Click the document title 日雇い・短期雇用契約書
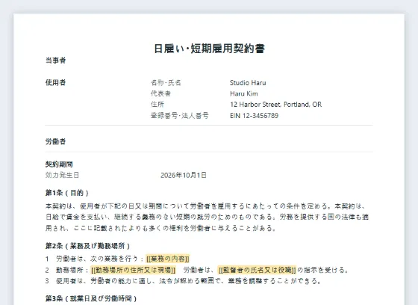Screen dimensions: 418x305 pyautogui.click(x=209, y=49)
